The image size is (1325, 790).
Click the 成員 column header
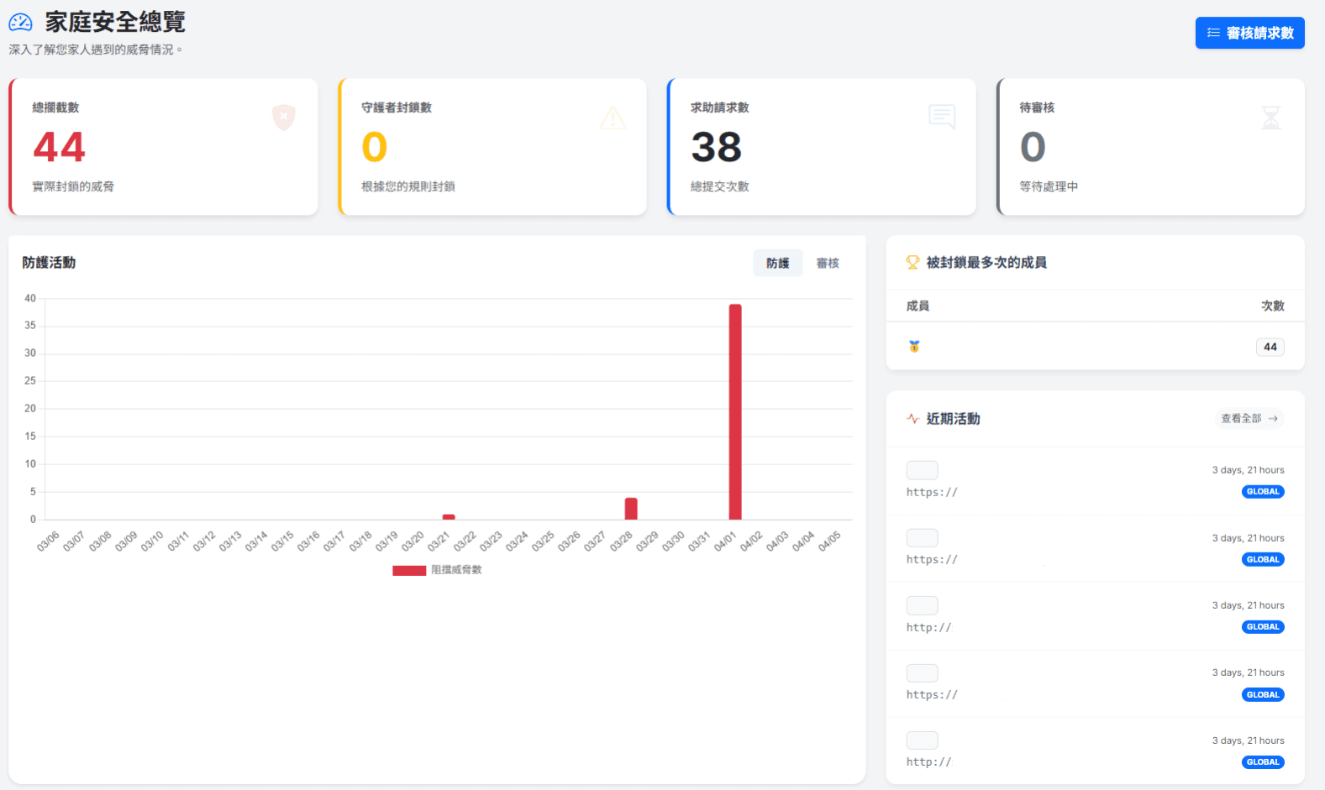coord(918,306)
